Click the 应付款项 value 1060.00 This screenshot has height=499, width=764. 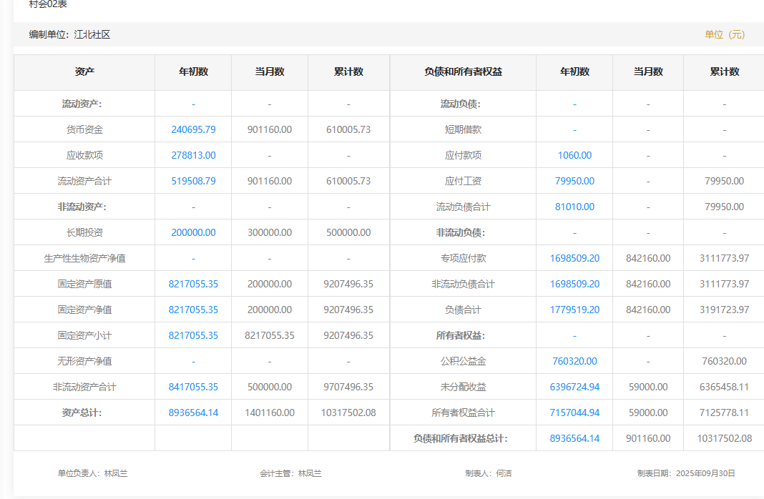point(574,155)
